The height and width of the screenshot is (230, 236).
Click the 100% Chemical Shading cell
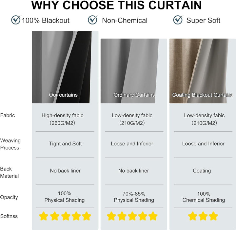pos(204,197)
